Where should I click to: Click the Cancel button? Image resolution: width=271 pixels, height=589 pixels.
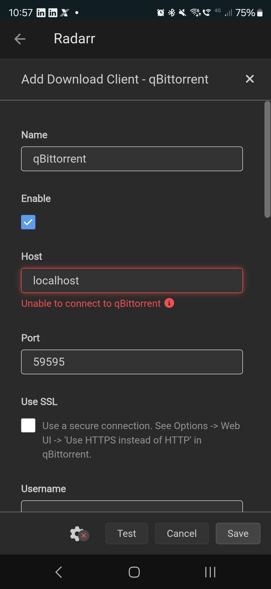point(182,533)
